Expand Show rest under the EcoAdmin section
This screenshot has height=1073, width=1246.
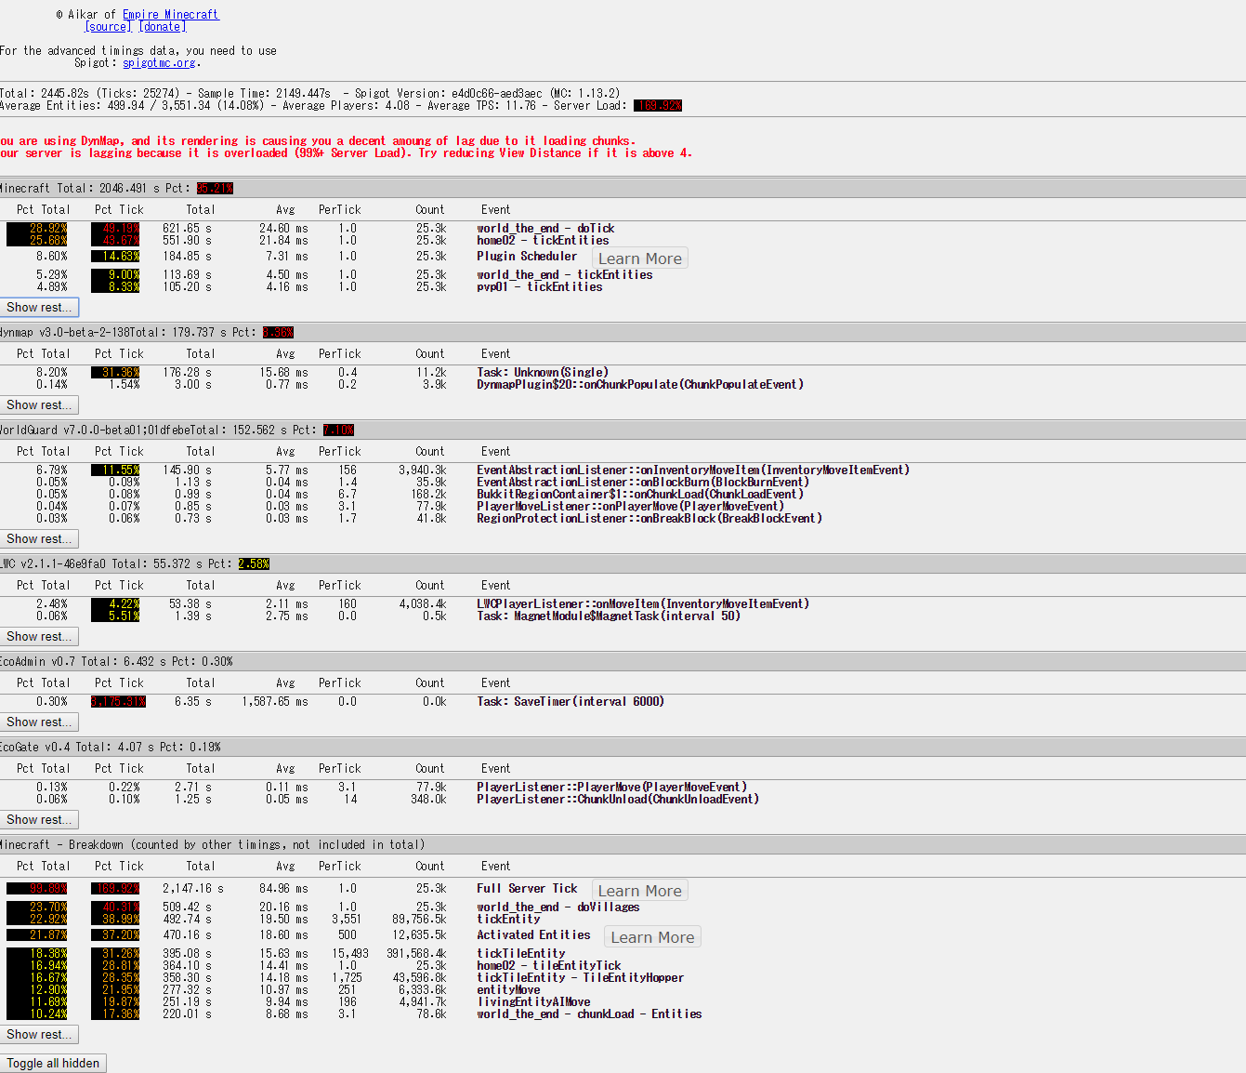pyautogui.click(x=39, y=722)
